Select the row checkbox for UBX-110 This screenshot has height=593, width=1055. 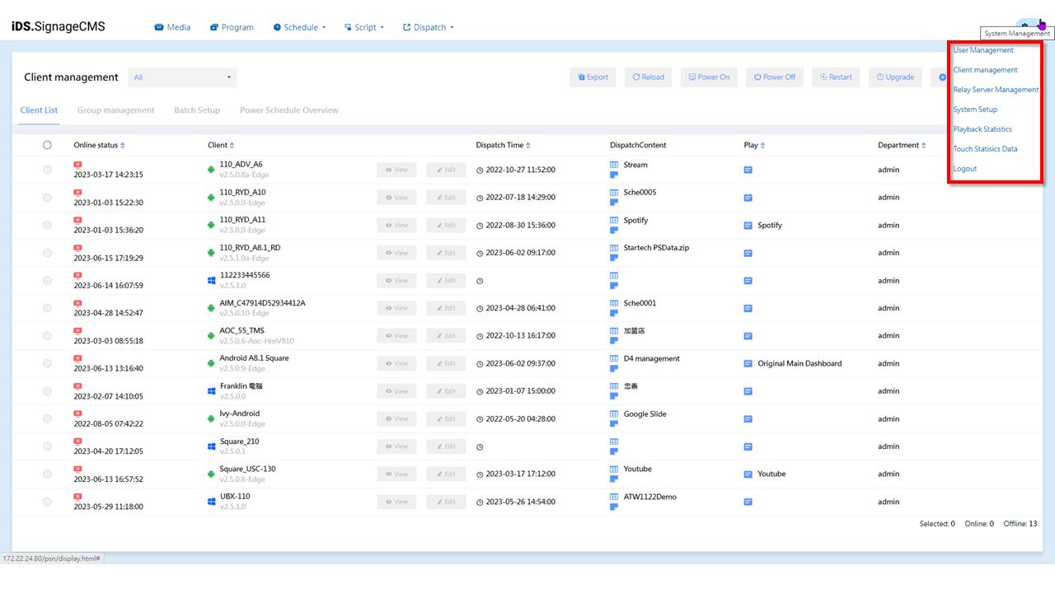pos(47,502)
